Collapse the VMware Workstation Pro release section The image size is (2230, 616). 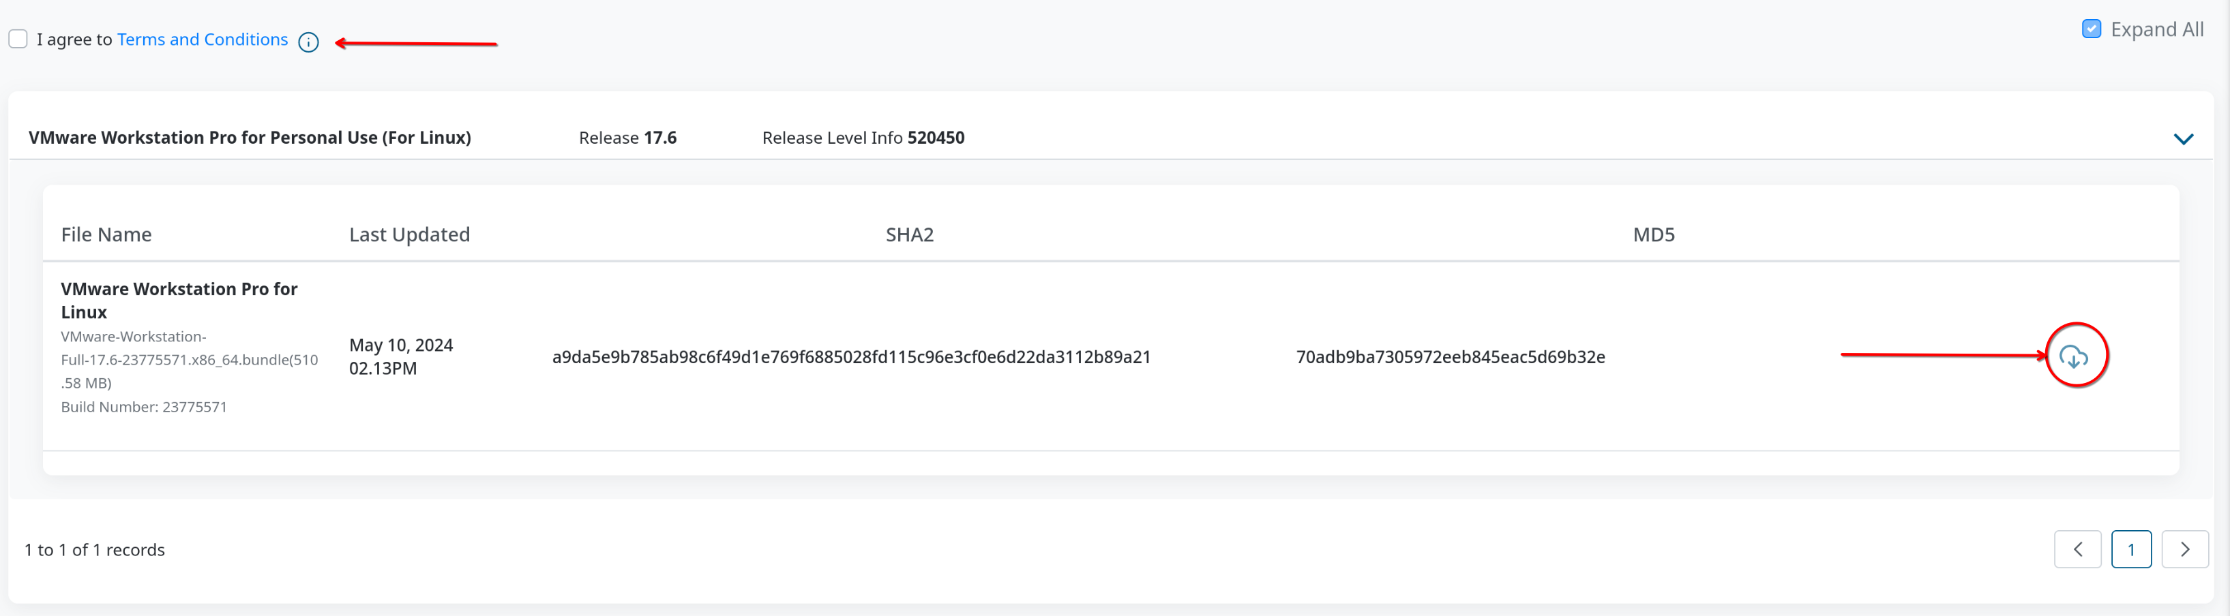coord(2182,139)
